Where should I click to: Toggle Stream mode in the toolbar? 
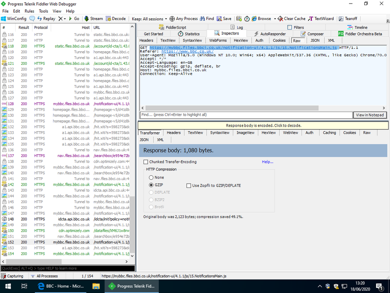[x=94, y=19]
